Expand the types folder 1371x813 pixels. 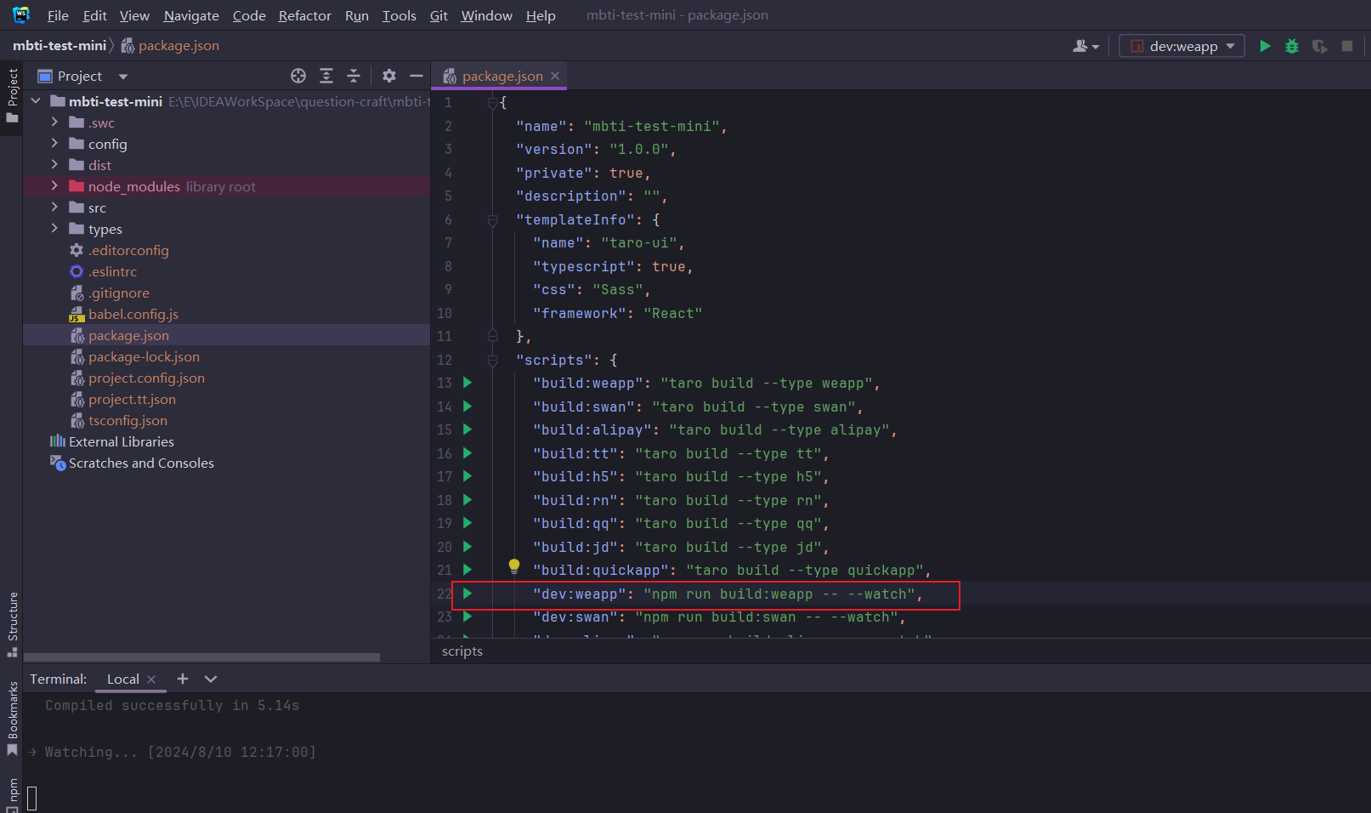[x=54, y=229]
